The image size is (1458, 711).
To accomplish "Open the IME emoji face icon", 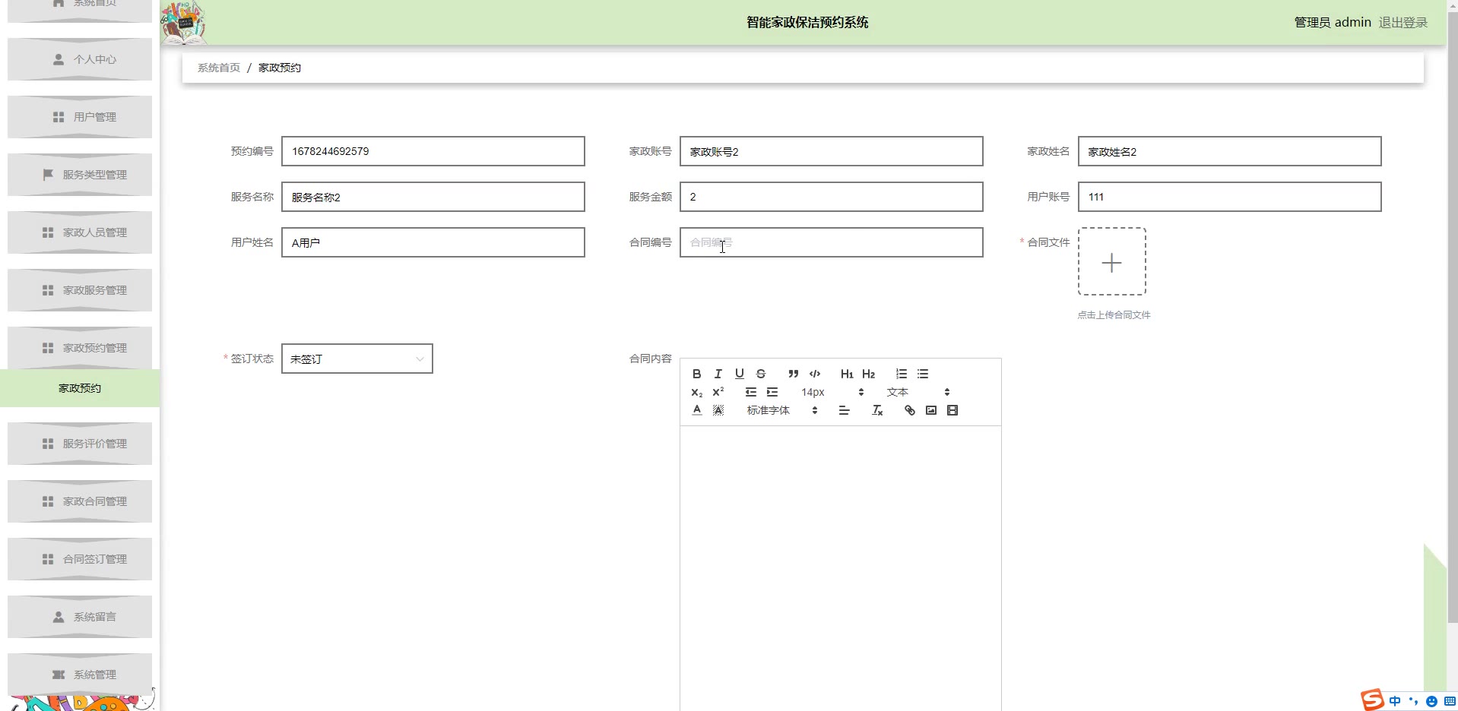I will pos(1431,701).
